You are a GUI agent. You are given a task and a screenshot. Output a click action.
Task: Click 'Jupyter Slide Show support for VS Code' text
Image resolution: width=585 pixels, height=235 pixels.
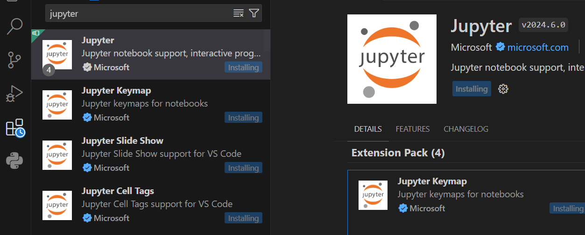click(x=162, y=154)
